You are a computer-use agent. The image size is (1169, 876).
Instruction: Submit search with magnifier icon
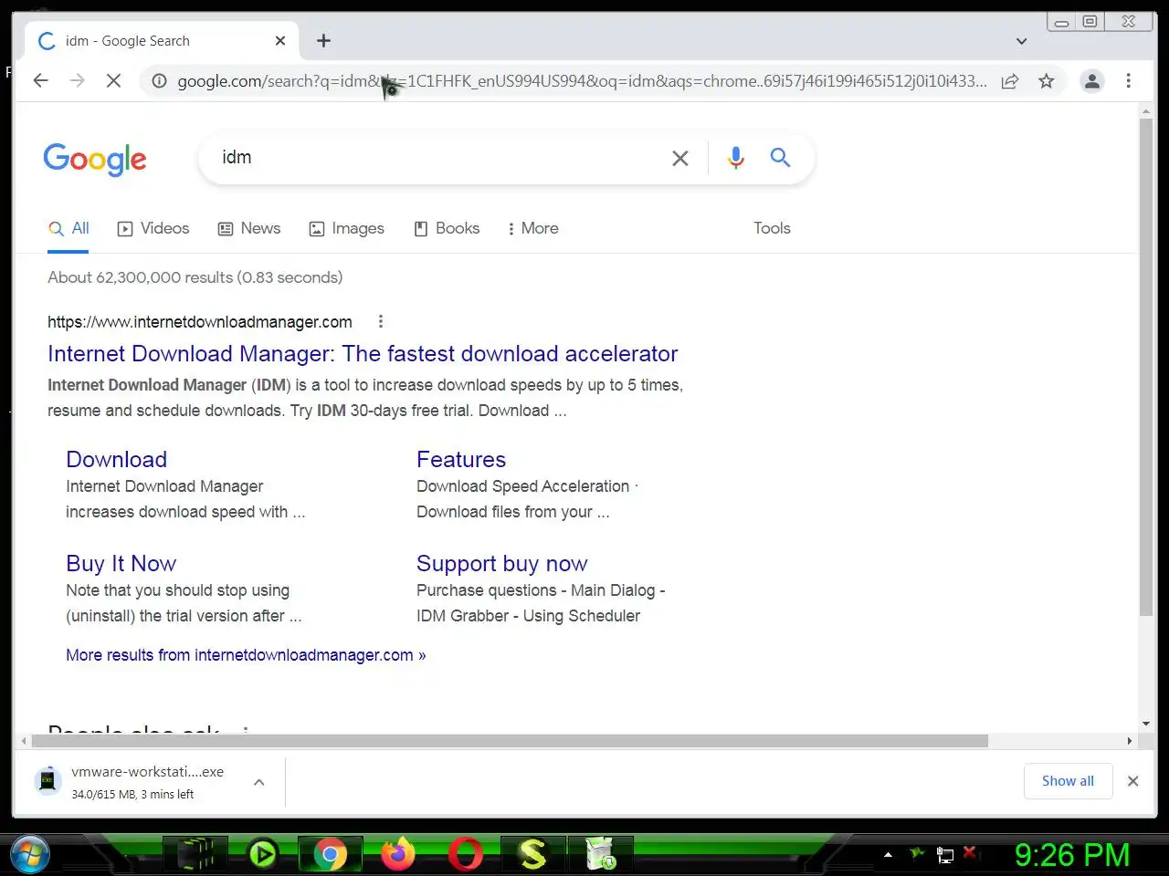(780, 157)
